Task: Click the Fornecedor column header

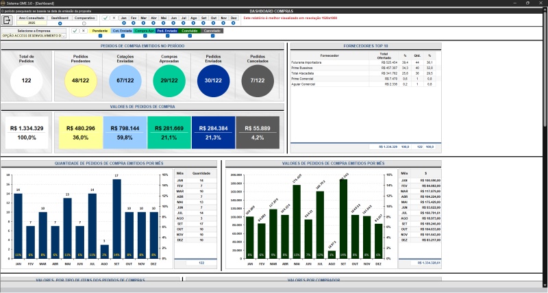Action: [x=329, y=55]
